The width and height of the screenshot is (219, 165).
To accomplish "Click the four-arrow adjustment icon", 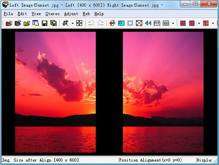I will click(79, 23).
